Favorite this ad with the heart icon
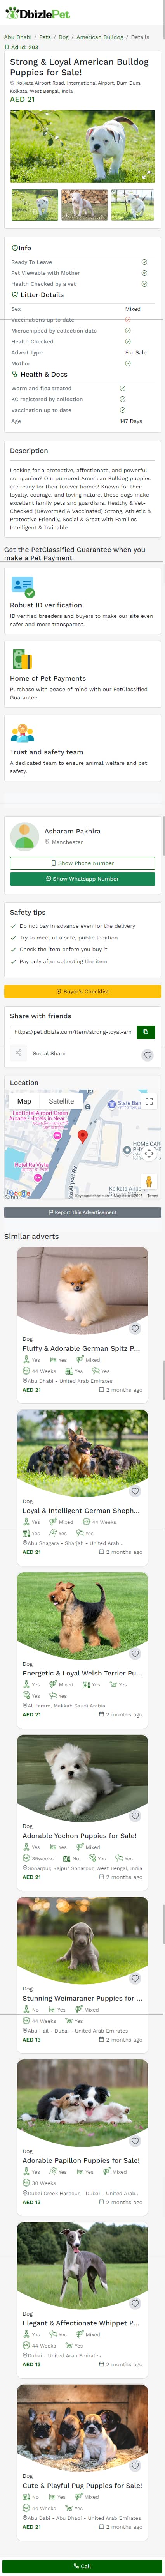The image size is (165, 2576). 147,1055
